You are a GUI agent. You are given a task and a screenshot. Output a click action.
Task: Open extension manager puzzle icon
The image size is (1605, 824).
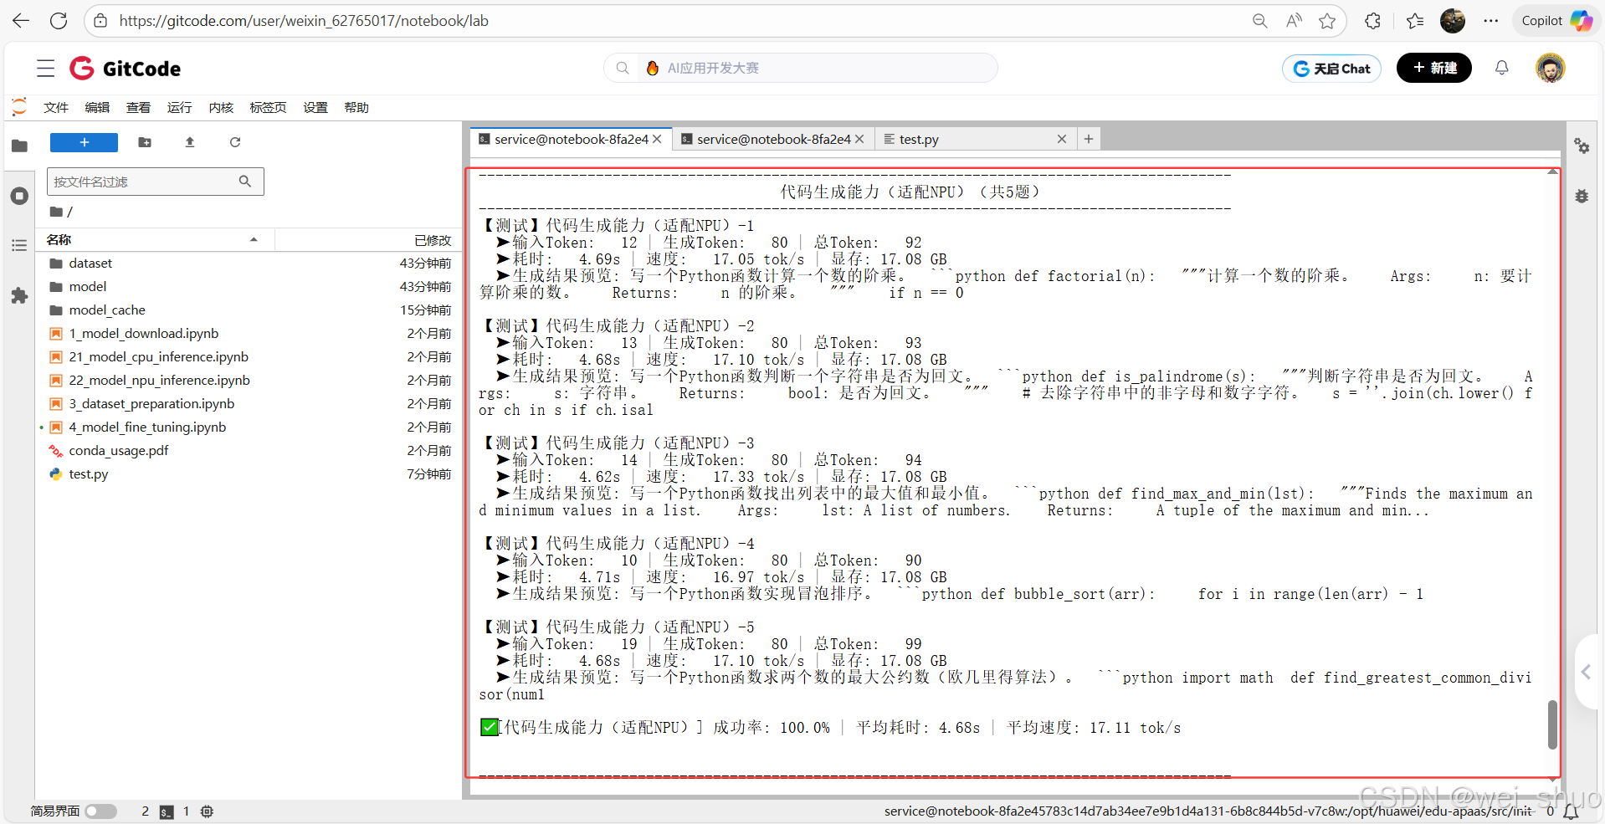click(x=19, y=295)
